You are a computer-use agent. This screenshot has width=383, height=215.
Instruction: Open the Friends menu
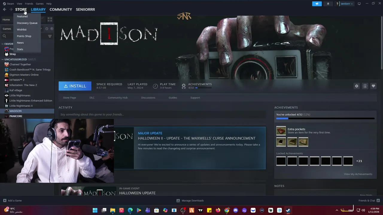click(29, 4)
